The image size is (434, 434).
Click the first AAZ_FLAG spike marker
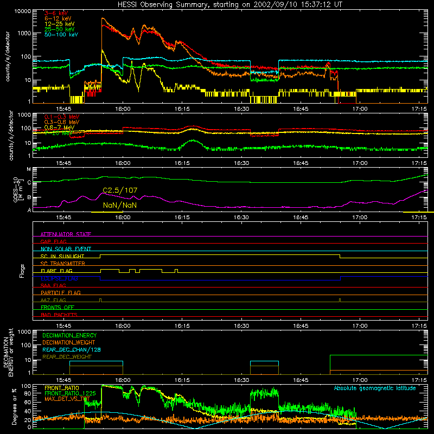coord(100,300)
